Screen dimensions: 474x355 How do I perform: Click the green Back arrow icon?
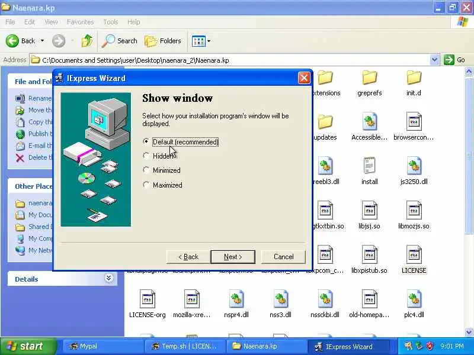point(12,41)
